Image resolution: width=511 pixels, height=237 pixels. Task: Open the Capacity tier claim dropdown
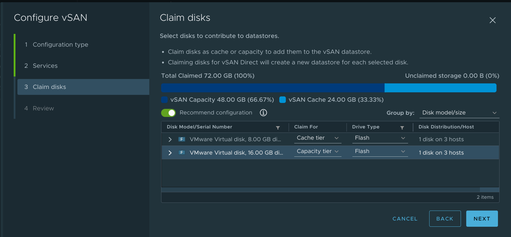[x=318, y=151]
